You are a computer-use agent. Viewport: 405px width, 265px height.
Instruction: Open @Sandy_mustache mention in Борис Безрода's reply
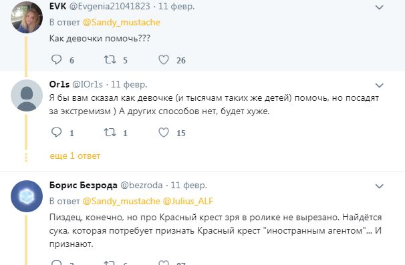tap(122, 202)
